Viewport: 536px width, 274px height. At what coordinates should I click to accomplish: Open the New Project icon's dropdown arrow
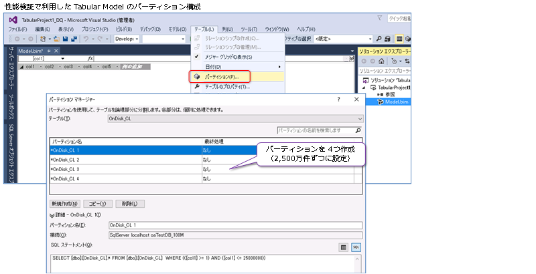[x=49, y=39]
